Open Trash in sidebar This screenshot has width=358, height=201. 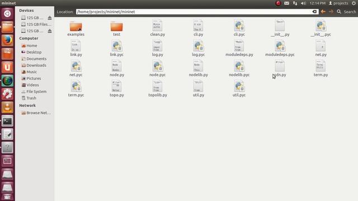[x=29, y=98]
